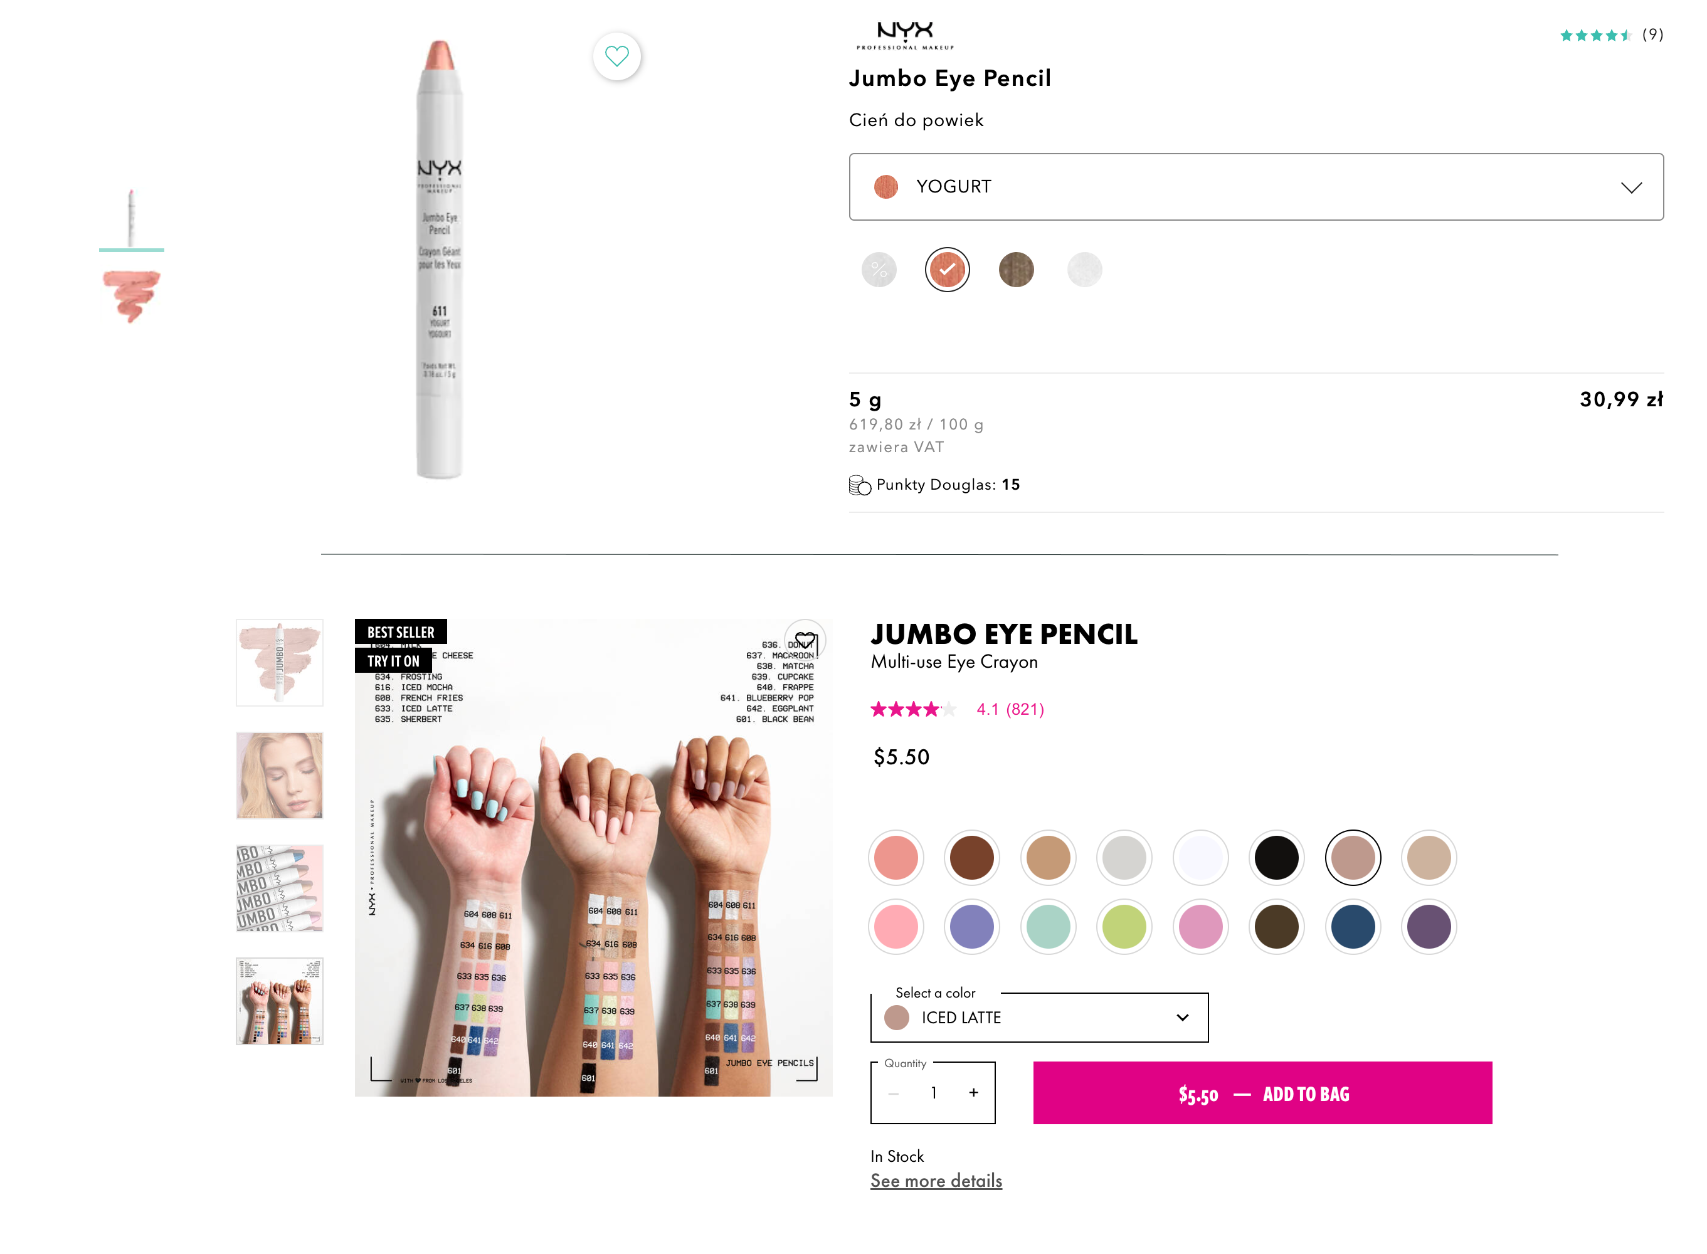Select the brown shimmer shade circle
The width and height of the screenshot is (1707, 1254).
pos(1015,270)
